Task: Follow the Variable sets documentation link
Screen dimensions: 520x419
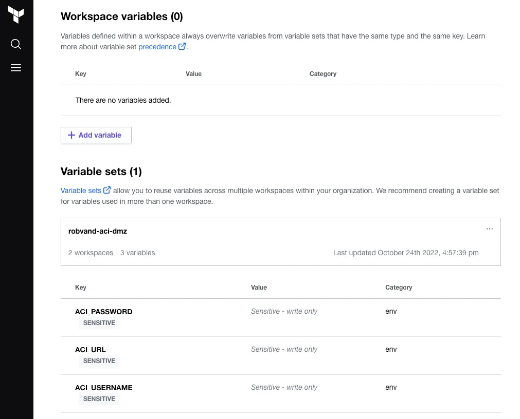Action: pyautogui.click(x=81, y=191)
